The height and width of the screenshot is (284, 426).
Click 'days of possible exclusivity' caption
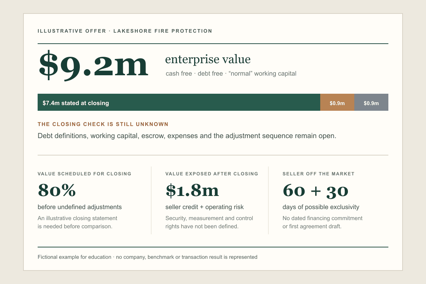321,207
